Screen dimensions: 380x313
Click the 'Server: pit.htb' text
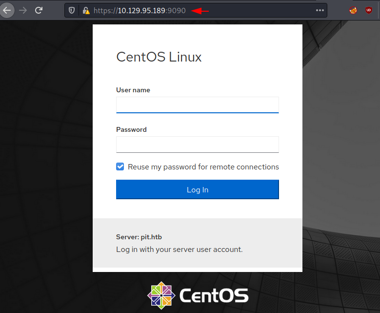pos(139,237)
